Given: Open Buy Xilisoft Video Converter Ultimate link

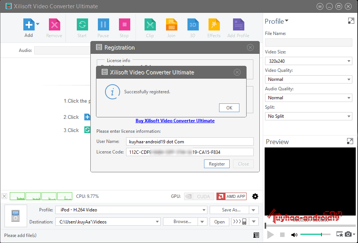Looking at the screenshot, I should (175, 121).
